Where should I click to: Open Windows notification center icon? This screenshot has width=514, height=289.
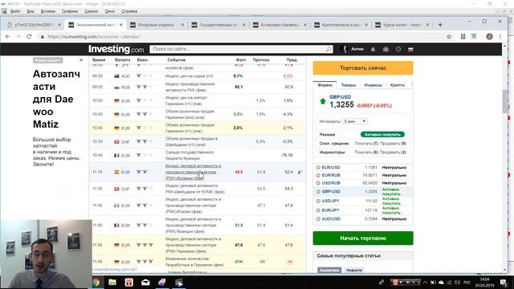click(504, 282)
